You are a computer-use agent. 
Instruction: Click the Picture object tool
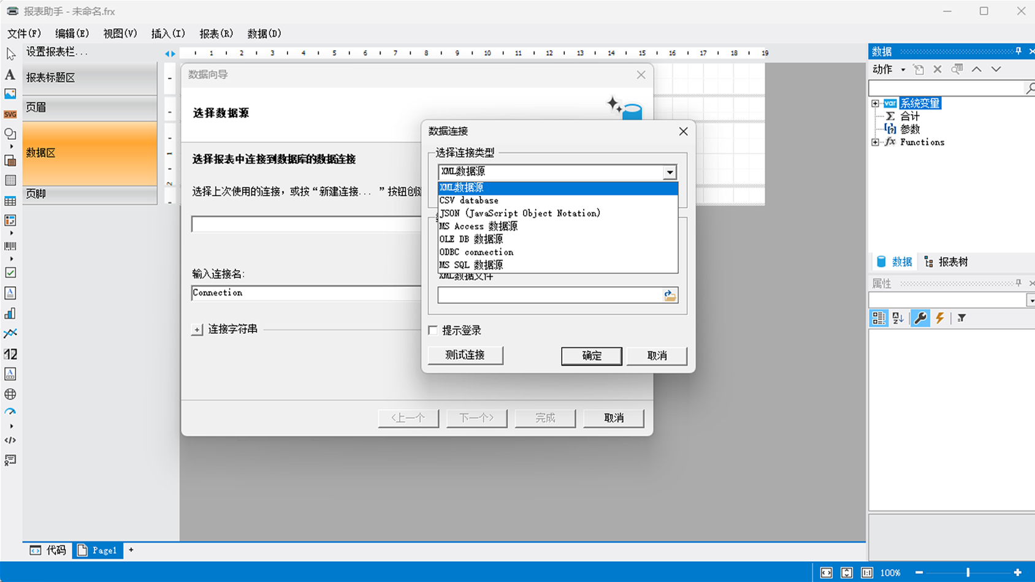pyautogui.click(x=10, y=94)
